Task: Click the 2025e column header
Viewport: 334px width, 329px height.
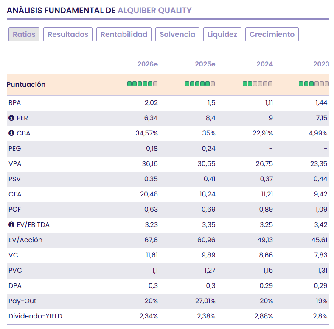Action: pyautogui.click(x=205, y=64)
